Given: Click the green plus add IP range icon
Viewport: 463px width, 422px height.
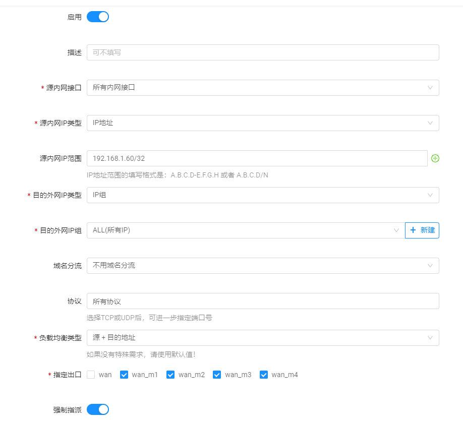Looking at the screenshot, I should tap(435, 158).
